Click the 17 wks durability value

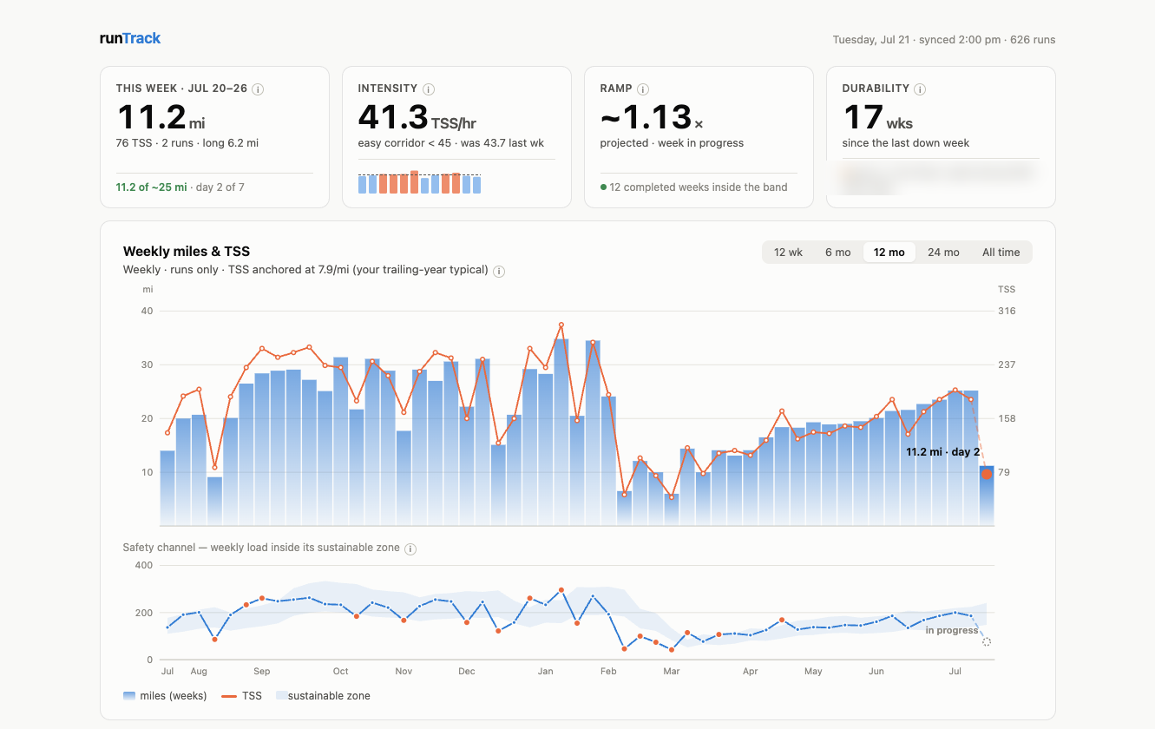point(877,117)
